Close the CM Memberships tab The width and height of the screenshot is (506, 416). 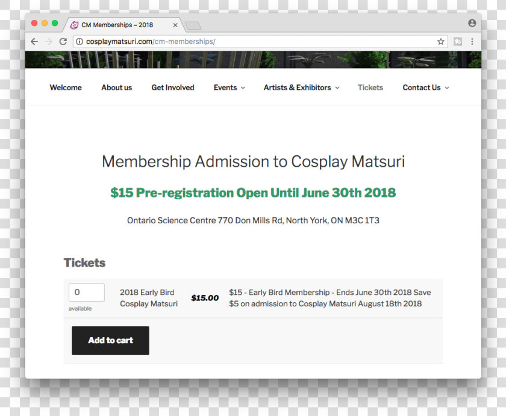click(x=175, y=25)
